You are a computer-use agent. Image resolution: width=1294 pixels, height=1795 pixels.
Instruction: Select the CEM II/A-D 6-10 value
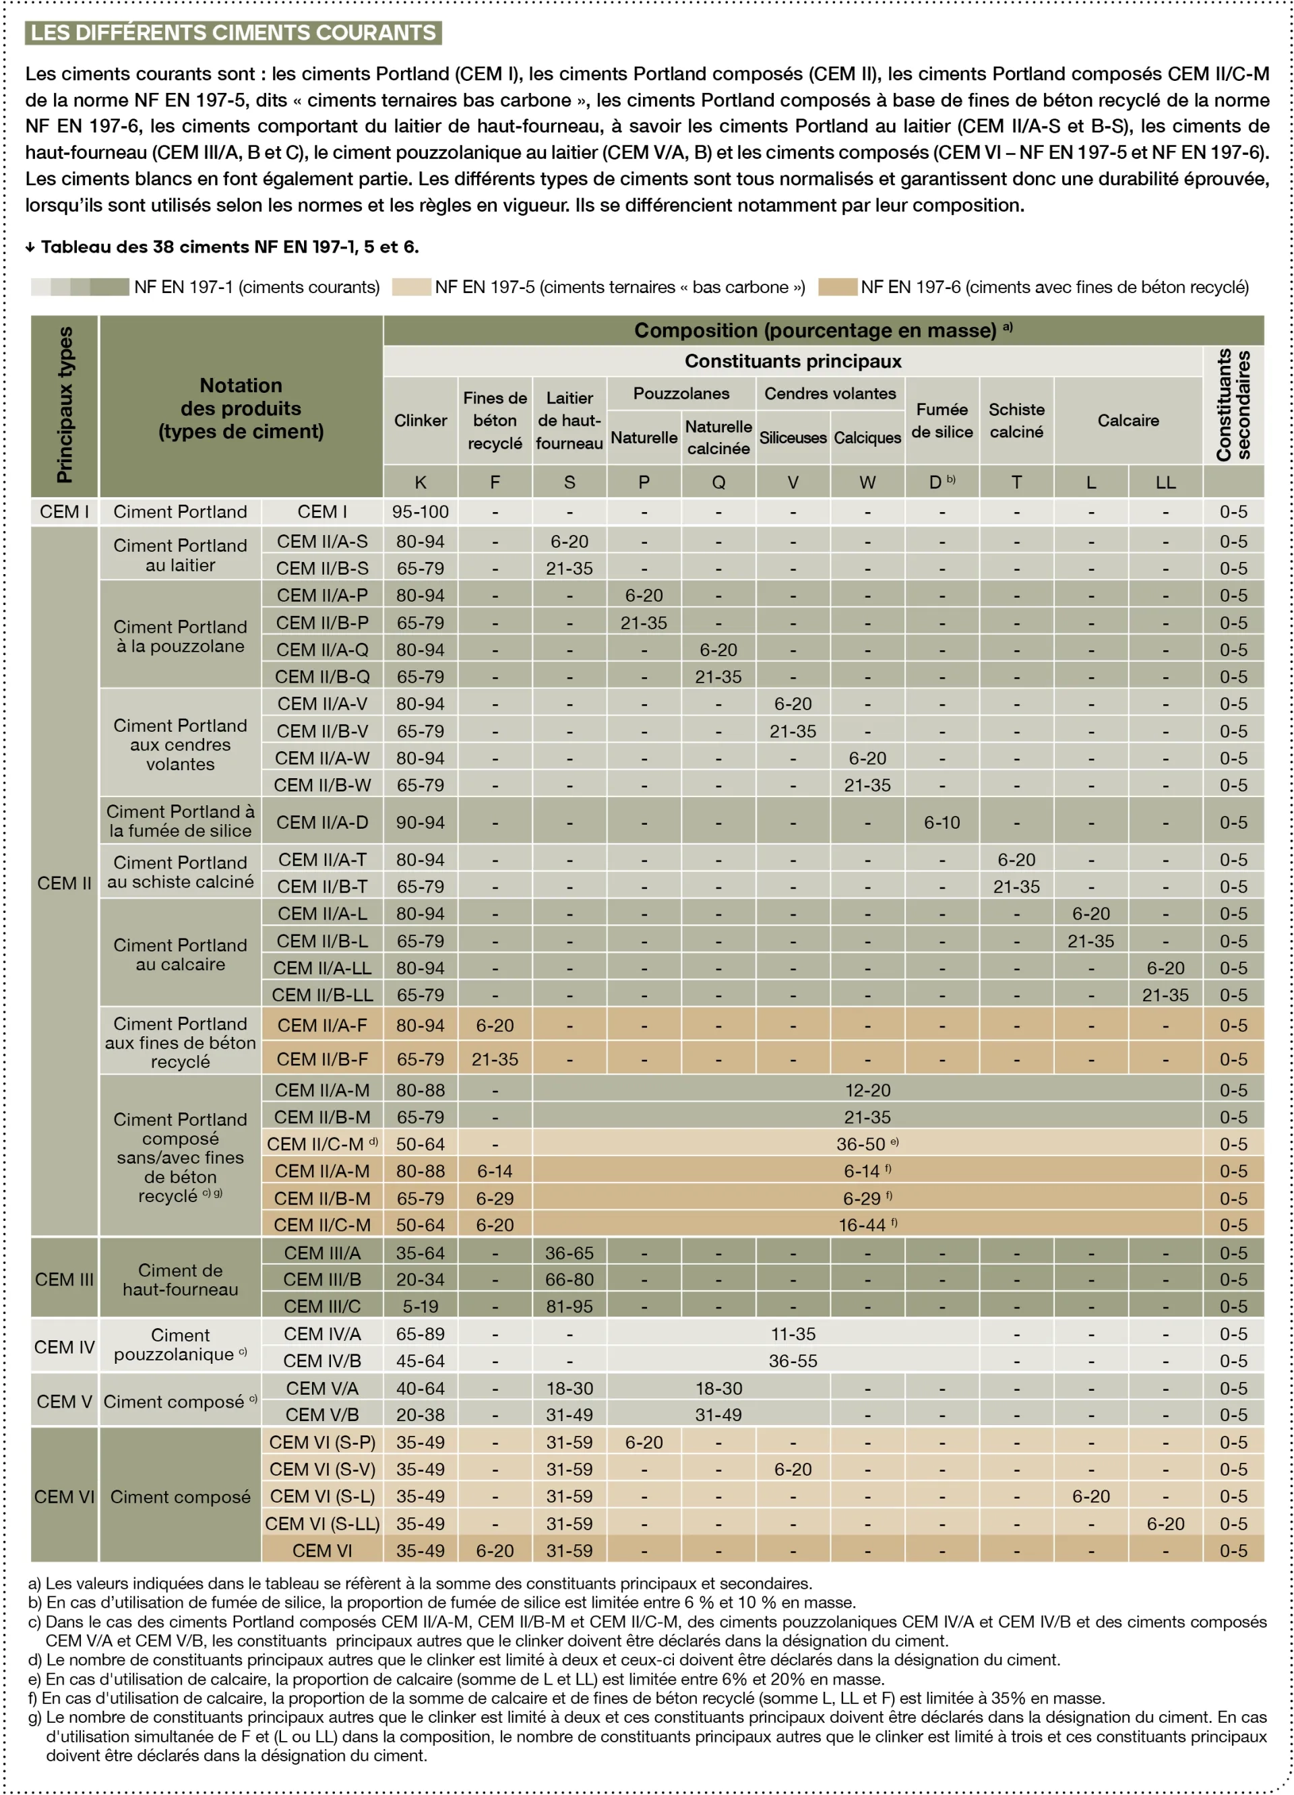(x=942, y=822)
